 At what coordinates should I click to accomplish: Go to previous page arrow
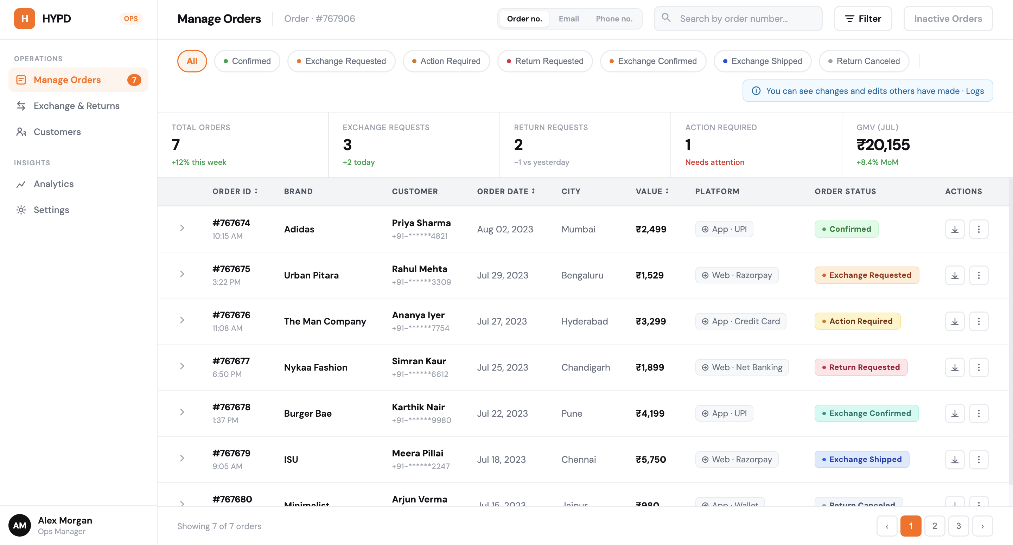pos(887,526)
